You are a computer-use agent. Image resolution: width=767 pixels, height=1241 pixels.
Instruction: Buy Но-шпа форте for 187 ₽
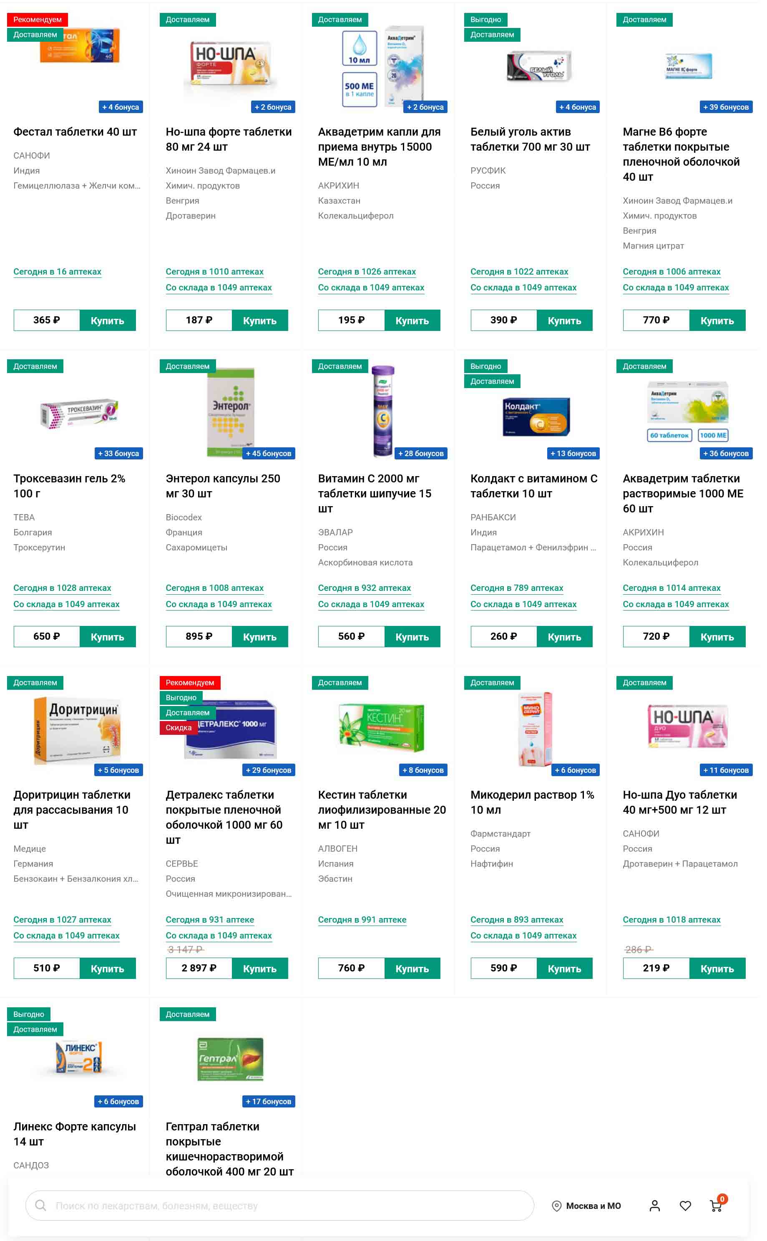(x=260, y=320)
